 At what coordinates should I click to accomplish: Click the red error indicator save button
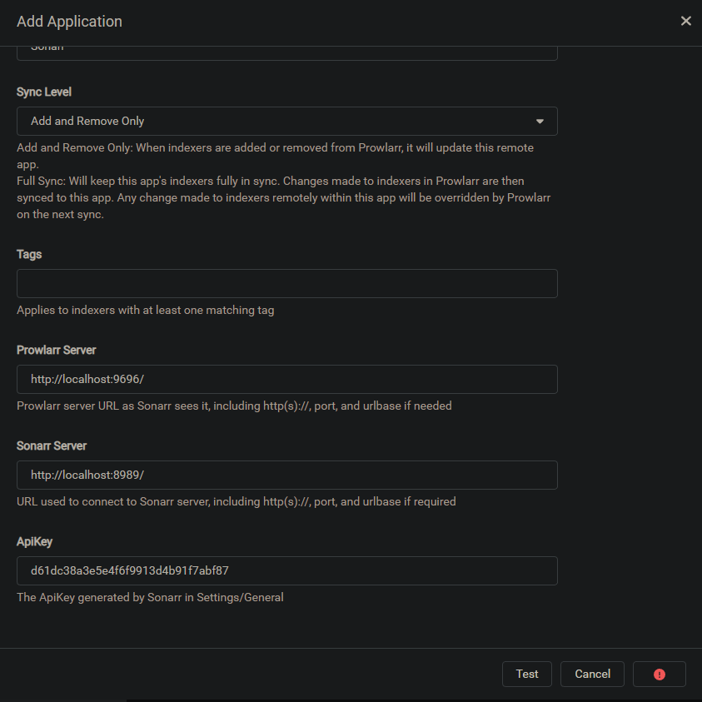[x=659, y=674]
